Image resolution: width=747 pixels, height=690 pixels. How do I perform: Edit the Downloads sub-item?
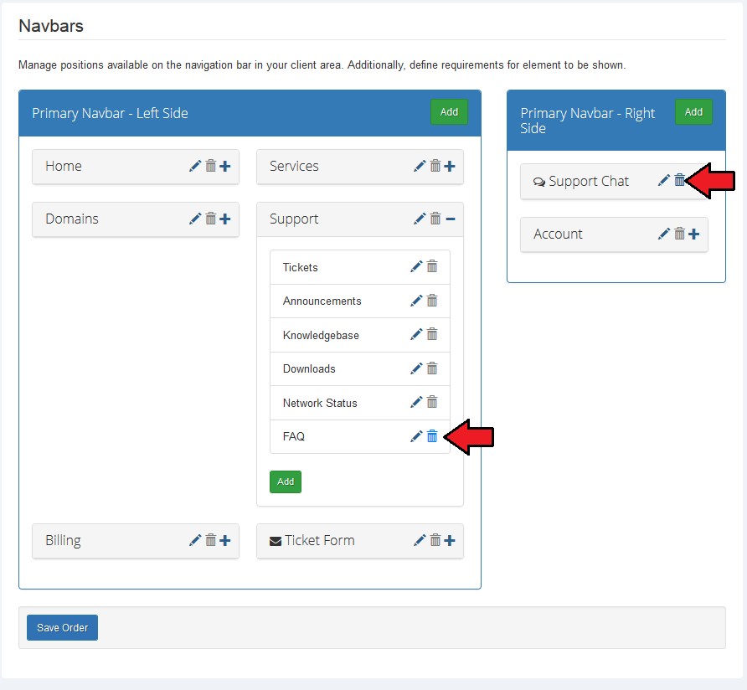(x=416, y=368)
